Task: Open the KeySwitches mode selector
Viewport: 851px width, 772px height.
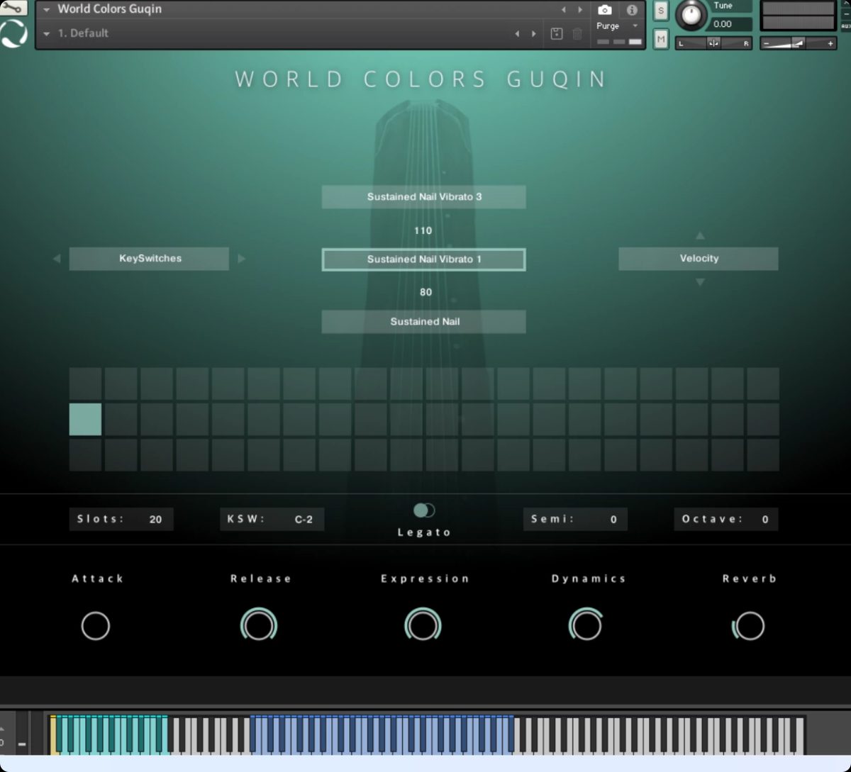Action: coord(149,259)
